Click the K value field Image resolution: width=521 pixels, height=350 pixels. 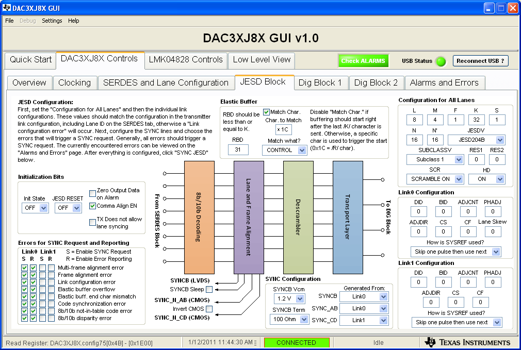tap(476, 120)
